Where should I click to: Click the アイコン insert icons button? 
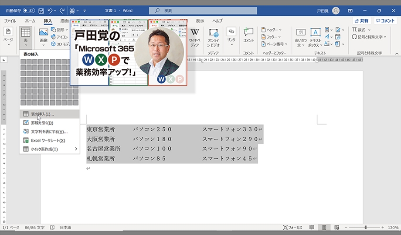59,37
